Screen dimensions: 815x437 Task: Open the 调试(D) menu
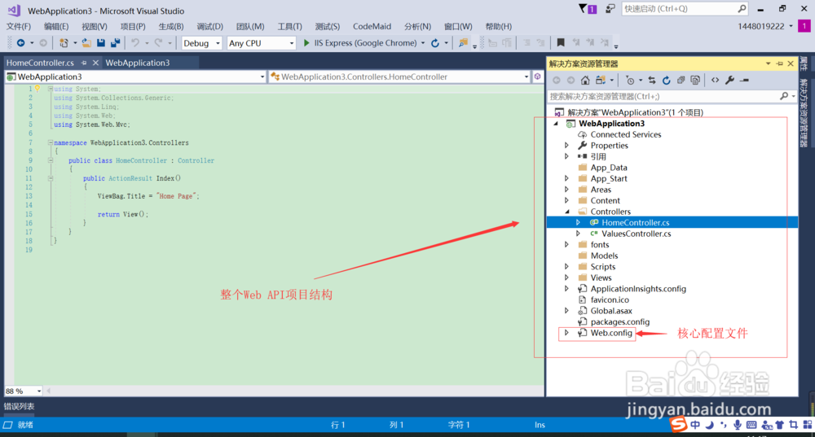210,27
